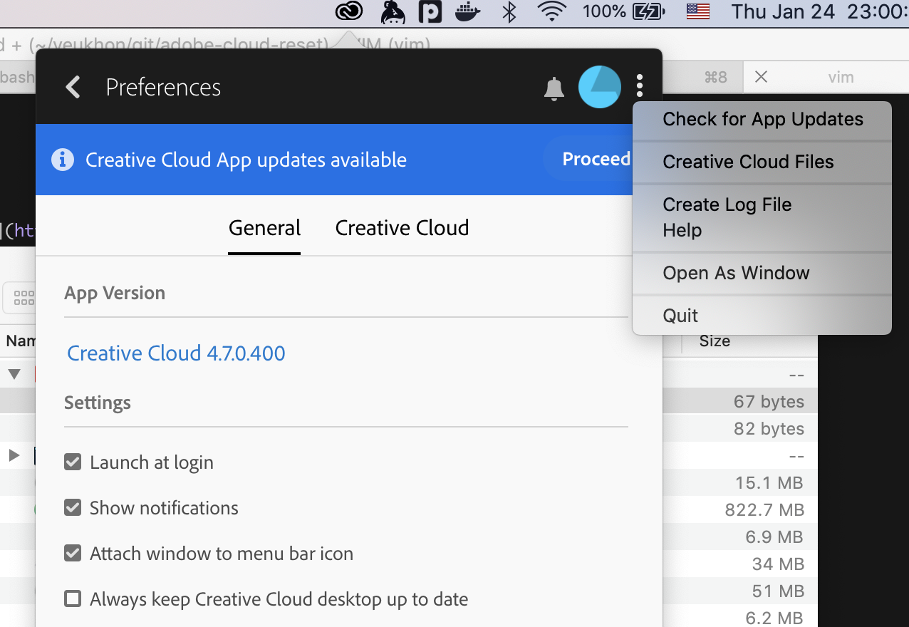Go back with the Preferences back arrow

point(72,87)
